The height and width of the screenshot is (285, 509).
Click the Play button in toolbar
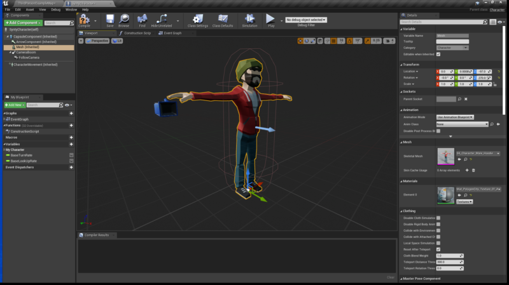(270, 20)
